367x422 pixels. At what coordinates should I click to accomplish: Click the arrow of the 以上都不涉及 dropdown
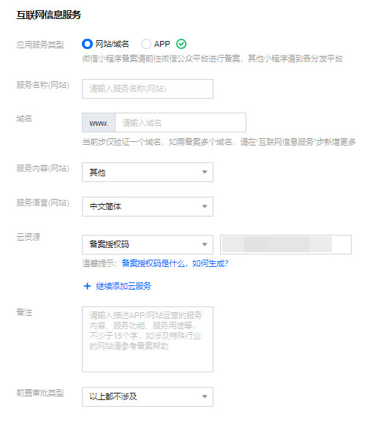pyautogui.click(x=205, y=396)
